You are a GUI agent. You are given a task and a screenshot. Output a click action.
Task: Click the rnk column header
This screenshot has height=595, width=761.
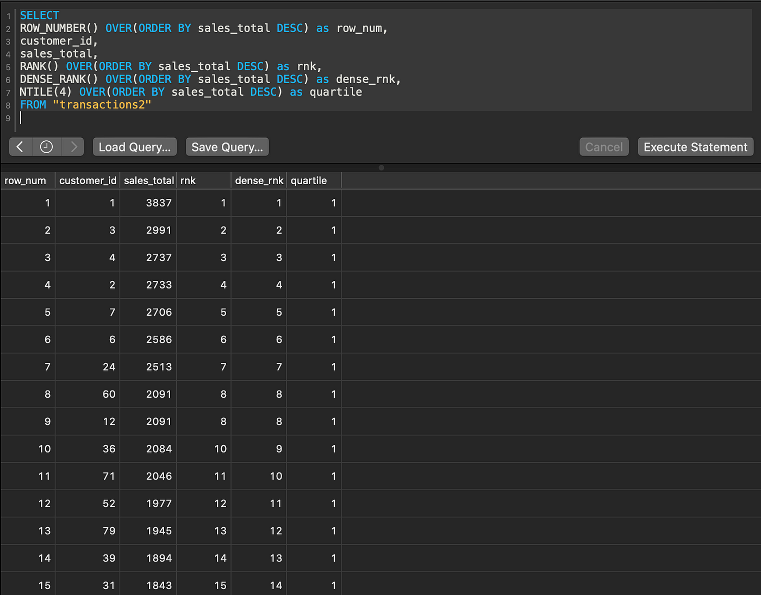[x=204, y=180]
